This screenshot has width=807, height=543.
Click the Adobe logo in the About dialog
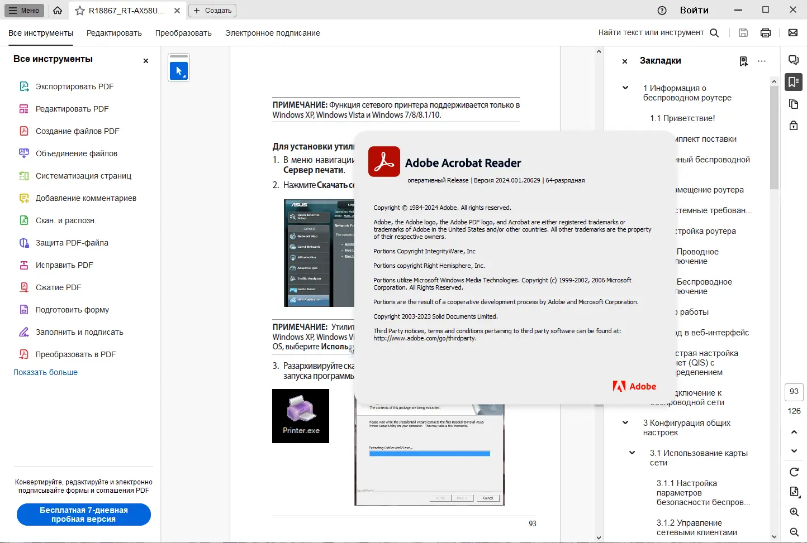(634, 386)
